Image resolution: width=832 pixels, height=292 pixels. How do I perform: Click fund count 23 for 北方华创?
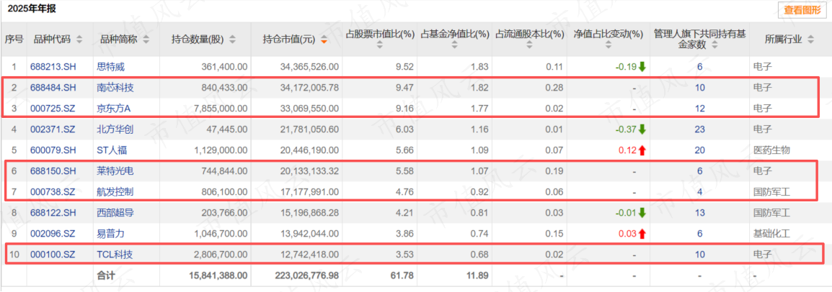coord(700,129)
